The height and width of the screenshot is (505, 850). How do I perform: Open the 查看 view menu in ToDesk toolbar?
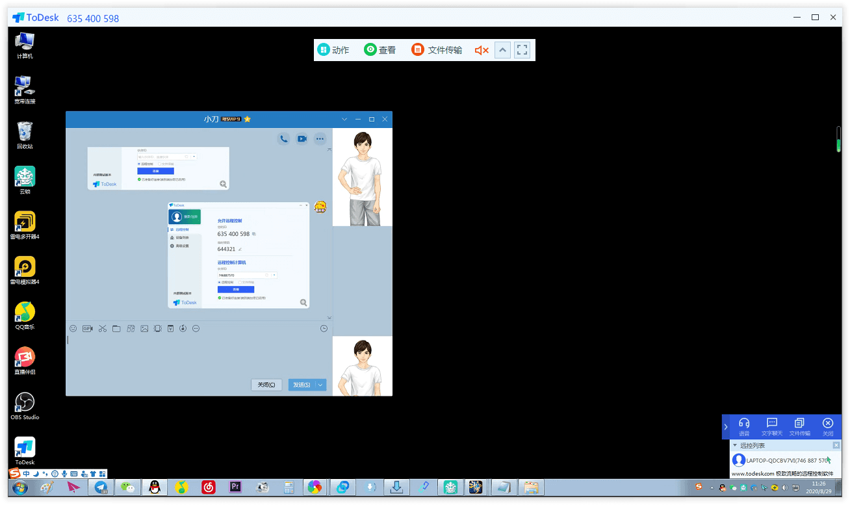pos(380,50)
